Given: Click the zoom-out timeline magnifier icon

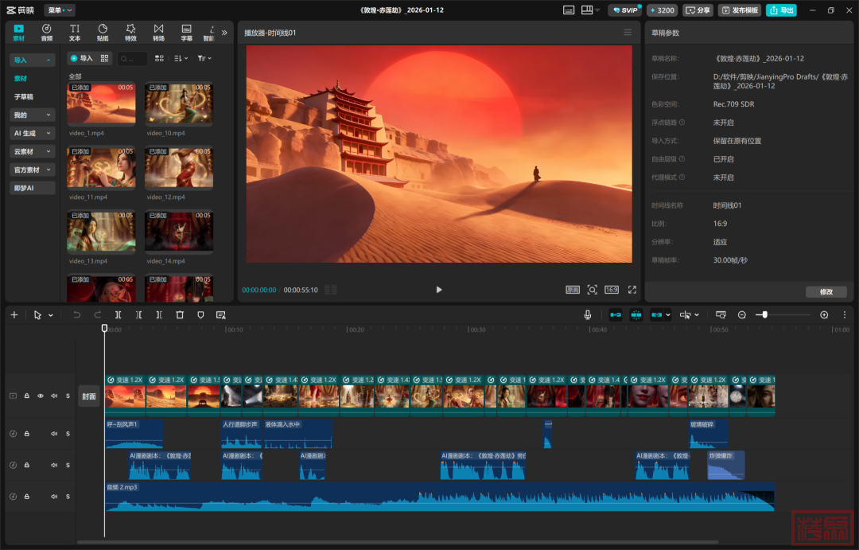Looking at the screenshot, I should [x=742, y=315].
